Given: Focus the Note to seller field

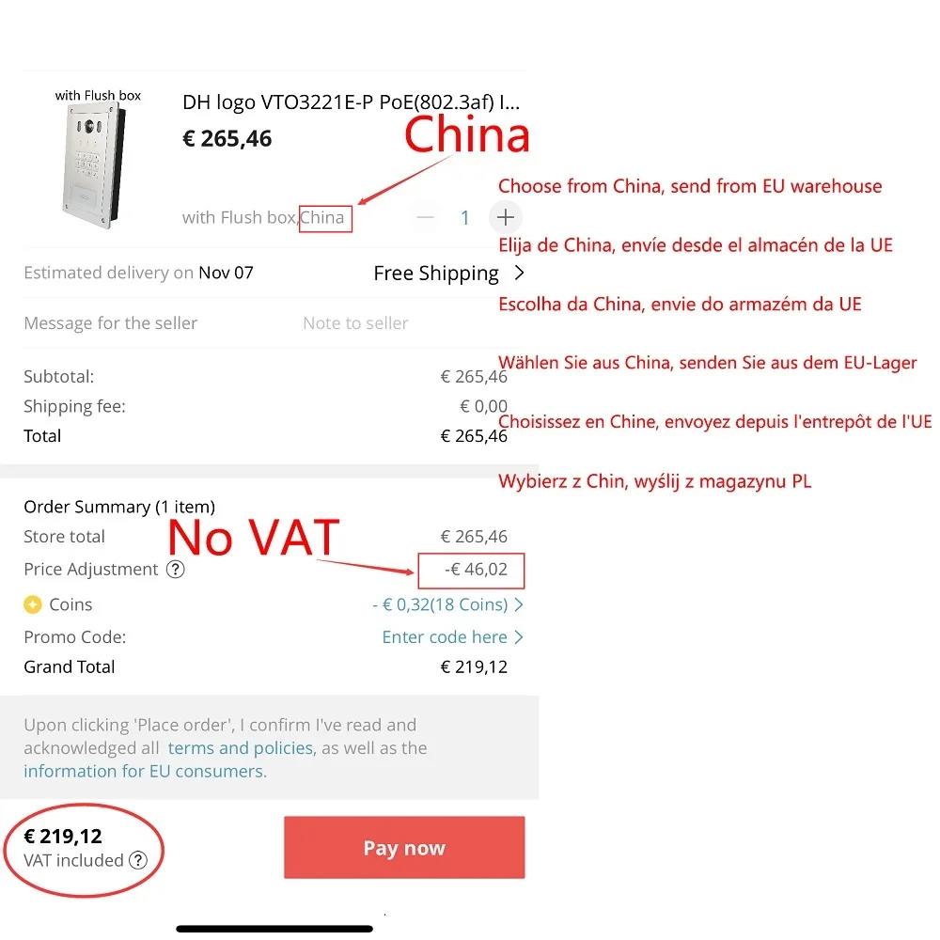Looking at the screenshot, I should tap(355, 323).
